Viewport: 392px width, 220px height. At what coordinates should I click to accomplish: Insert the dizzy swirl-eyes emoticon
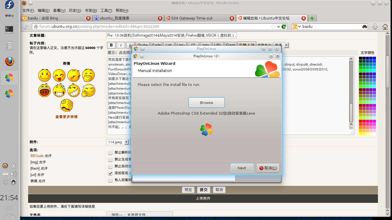tap(67, 105)
